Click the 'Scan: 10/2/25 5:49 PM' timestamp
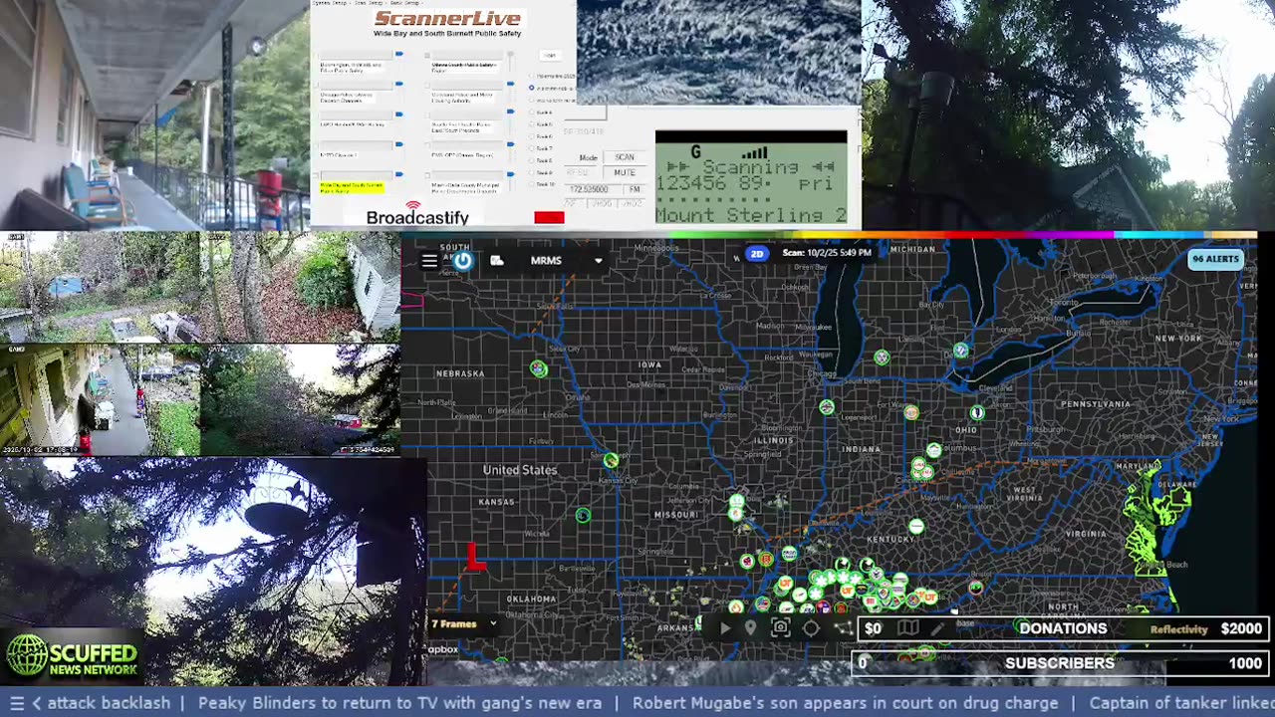1275x717 pixels. click(827, 253)
